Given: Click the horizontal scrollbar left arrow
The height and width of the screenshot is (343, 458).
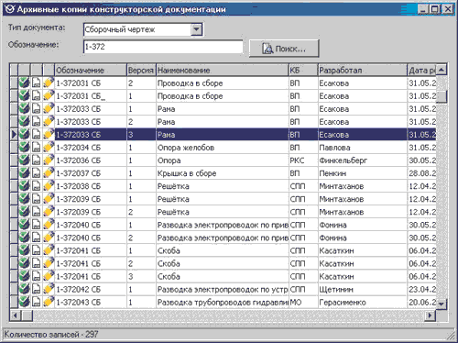Looking at the screenshot, I should [16, 315].
